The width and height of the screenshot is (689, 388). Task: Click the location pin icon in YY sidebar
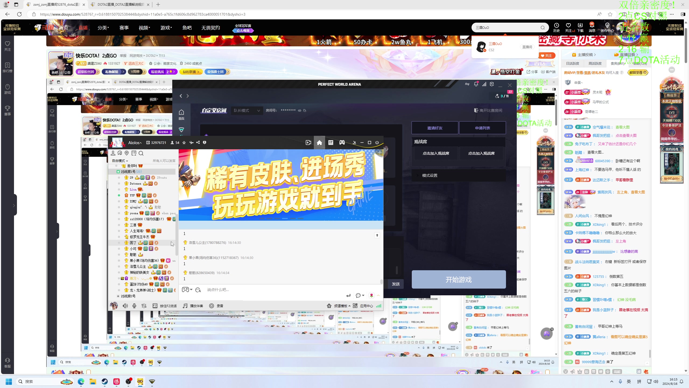click(127, 153)
